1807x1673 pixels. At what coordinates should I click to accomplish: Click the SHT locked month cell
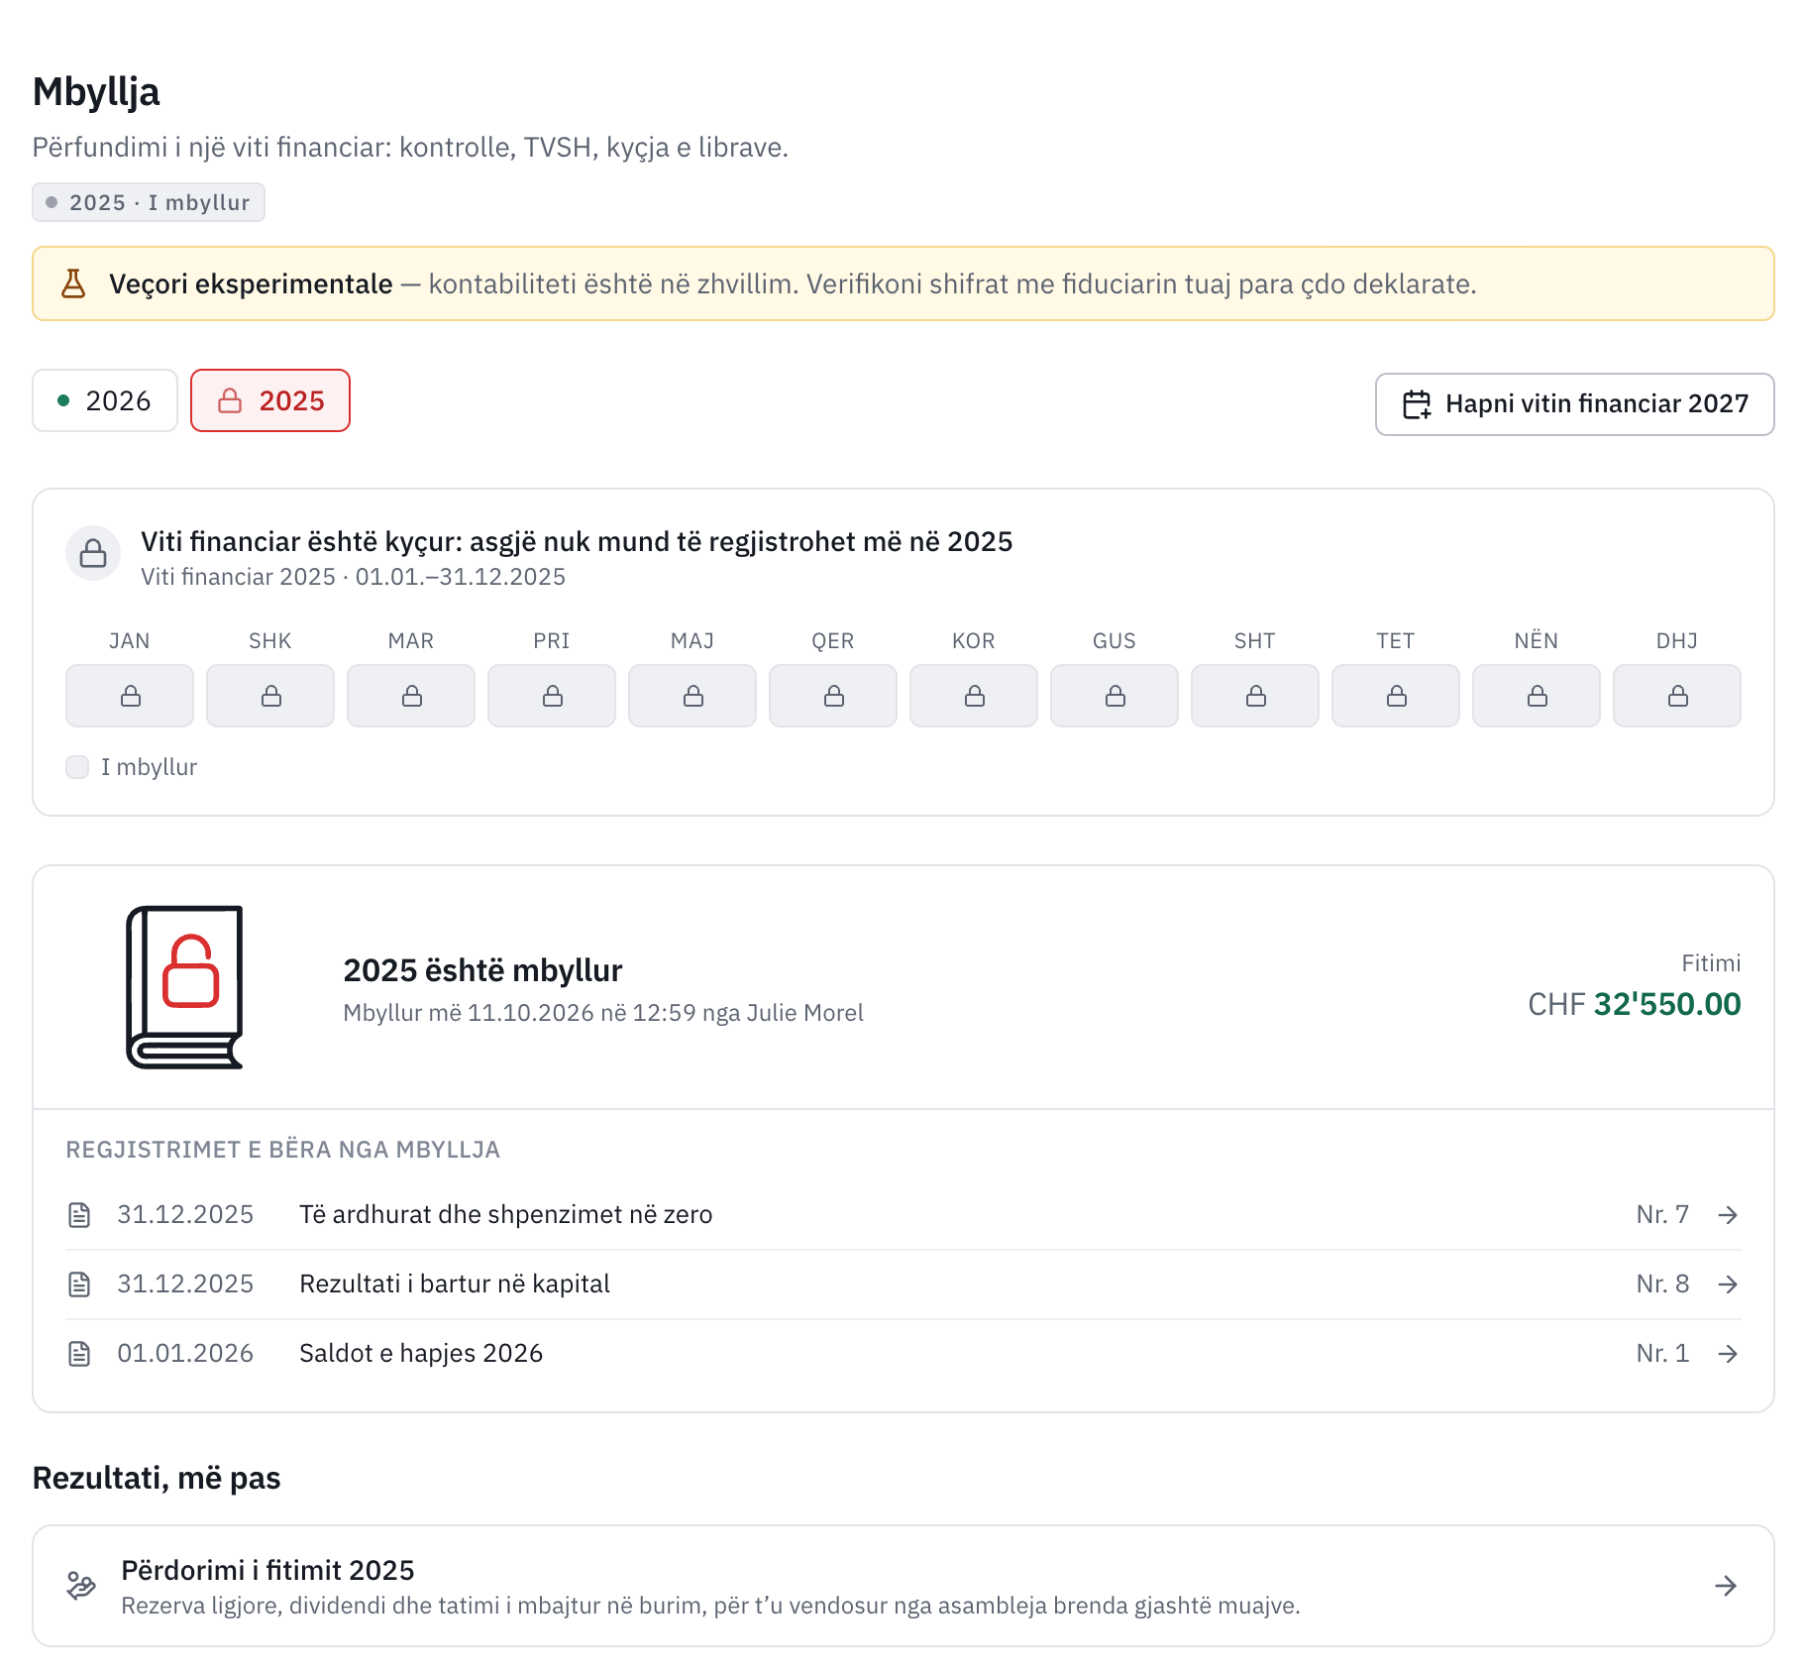(1255, 696)
